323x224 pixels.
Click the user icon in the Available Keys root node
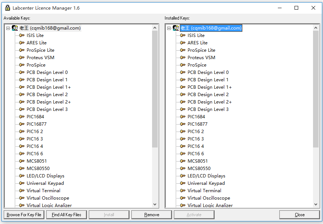tap(15, 28)
